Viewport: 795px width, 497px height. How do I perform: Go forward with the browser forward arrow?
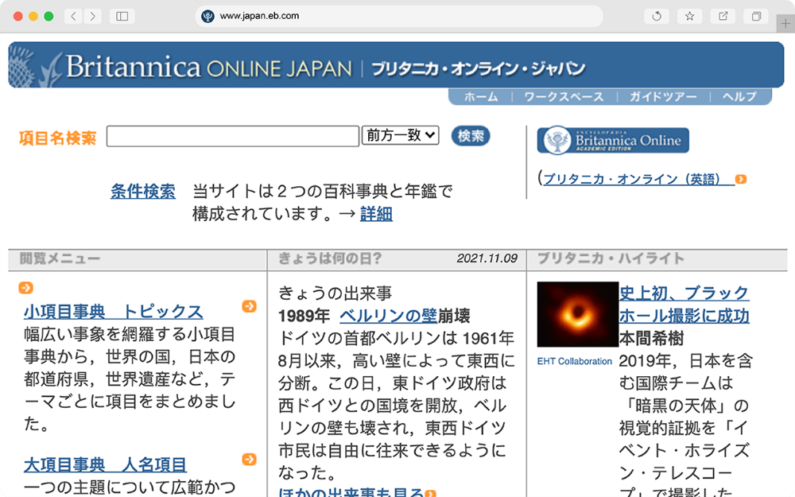click(x=92, y=16)
